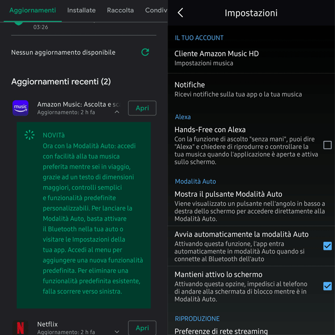Enable Hands-Free con Alexa checkbox

[328, 145]
